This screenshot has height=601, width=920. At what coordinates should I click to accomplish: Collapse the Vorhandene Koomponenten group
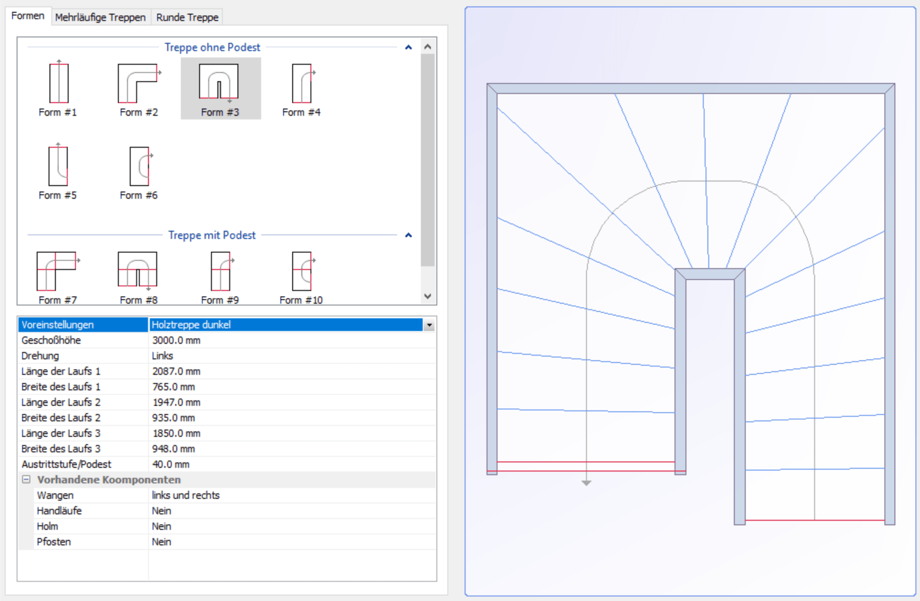pos(25,479)
